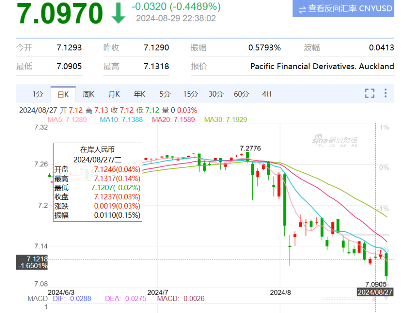This screenshot has width=411, height=313.
Task: Click the Sina finance watermark logo
Action: 334,140
